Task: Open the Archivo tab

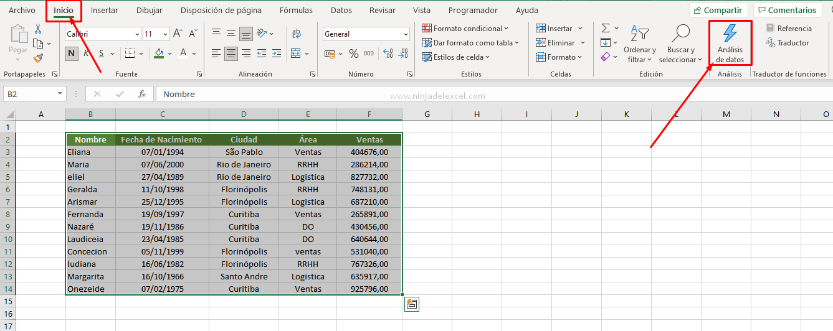Action: (x=22, y=10)
